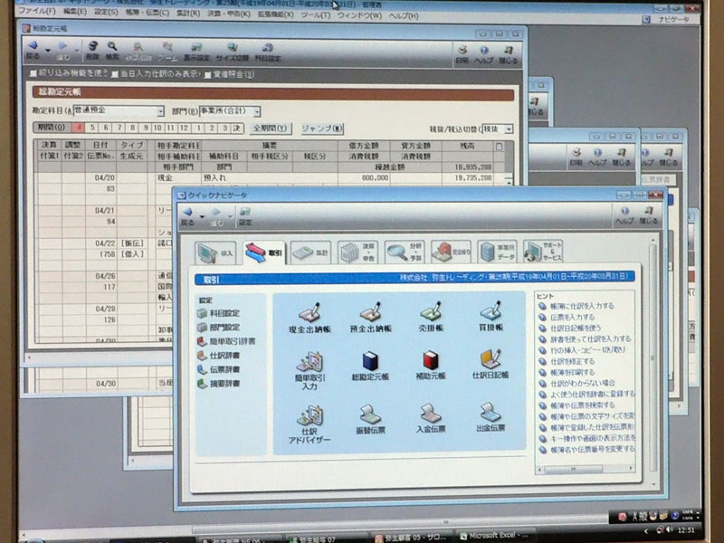Screen dimensions: 724x543
Task: Click 印刷 print icon in 総勘定元帳 window
Action: 462,54
